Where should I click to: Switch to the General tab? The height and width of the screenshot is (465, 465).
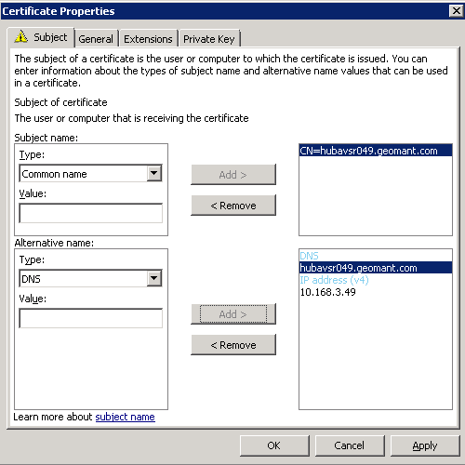(x=96, y=39)
